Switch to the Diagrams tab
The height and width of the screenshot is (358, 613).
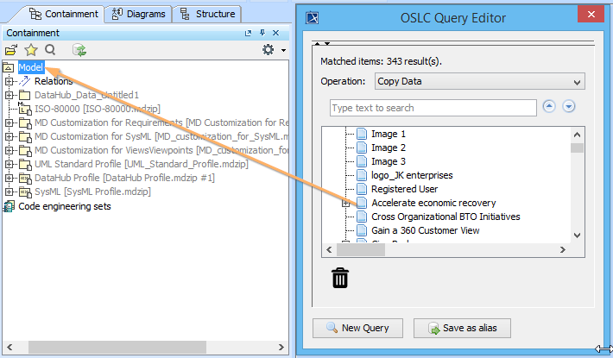point(139,14)
